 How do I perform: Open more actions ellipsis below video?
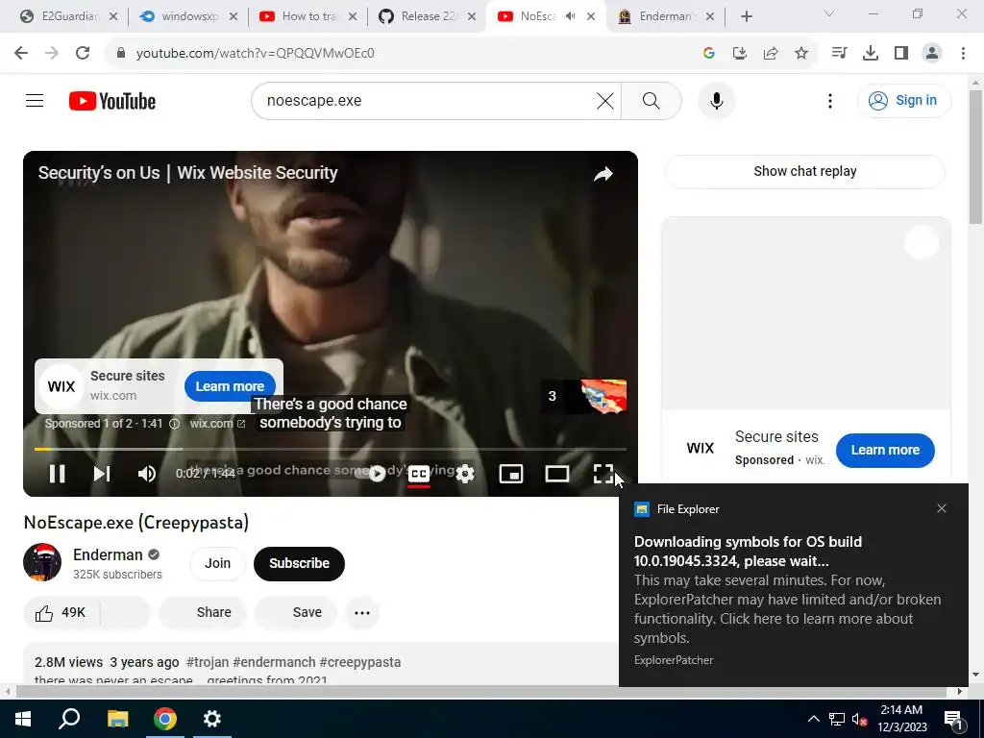click(x=362, y=612)
